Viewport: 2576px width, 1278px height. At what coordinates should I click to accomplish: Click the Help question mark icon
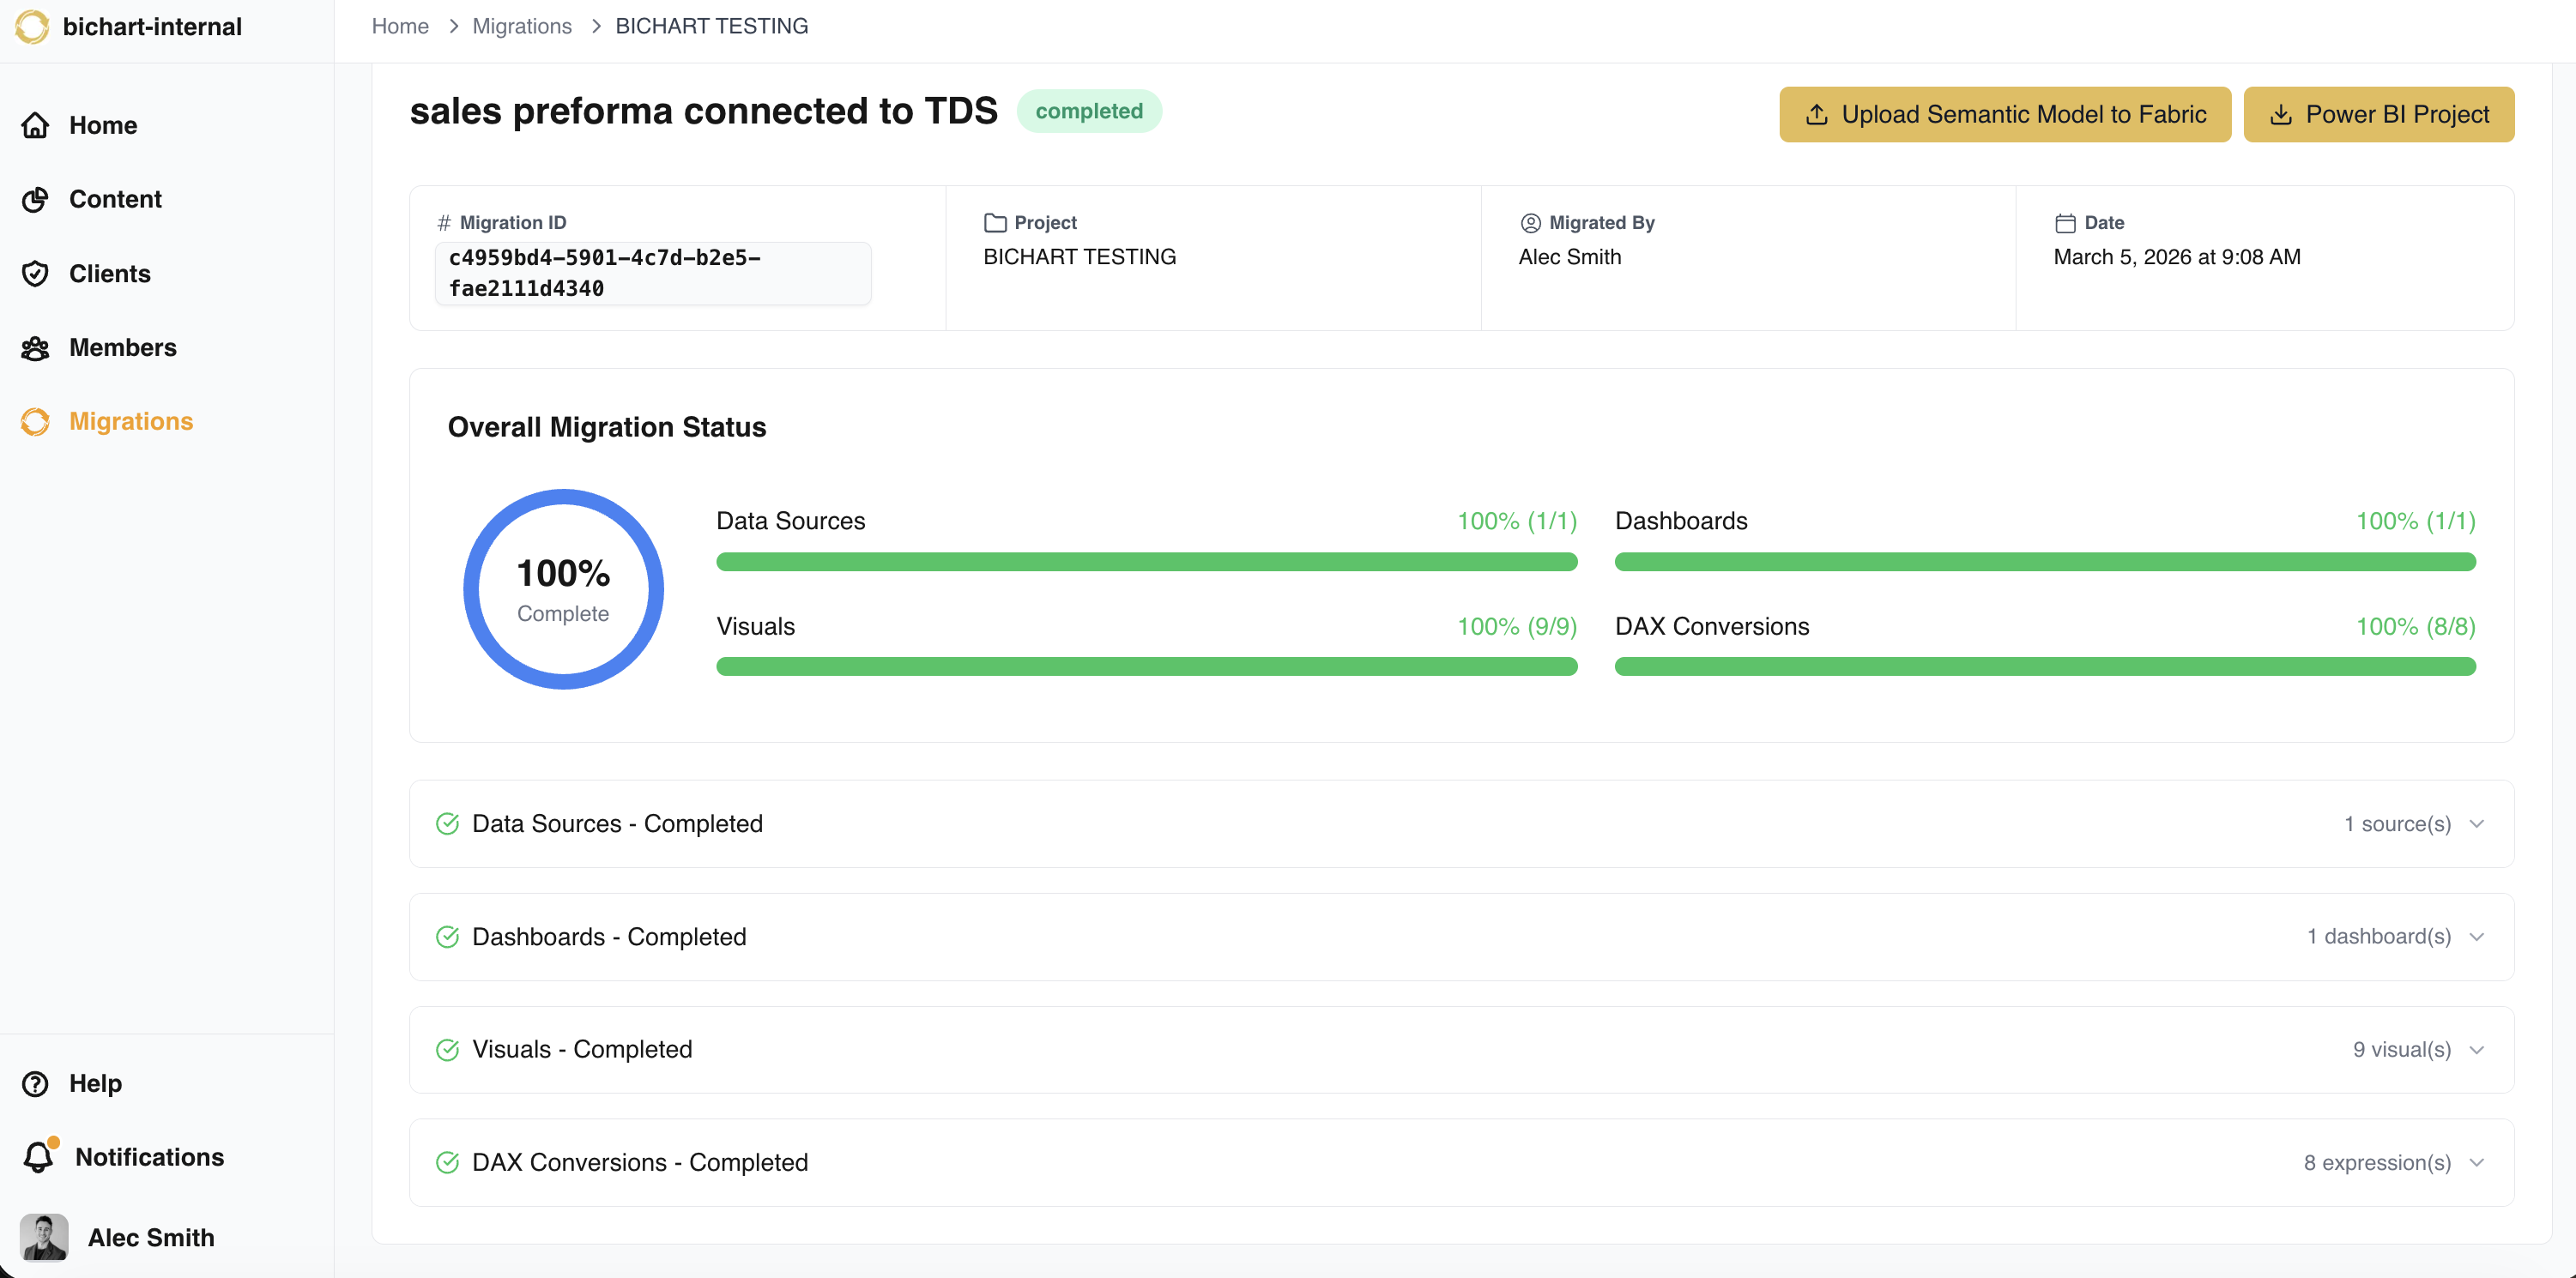35,1083
